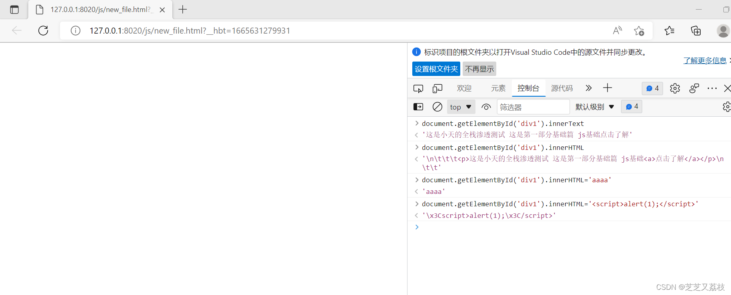The height and width of the screenshot is (295, 731).
Task: Clear the console
Action: pos(437,107)
